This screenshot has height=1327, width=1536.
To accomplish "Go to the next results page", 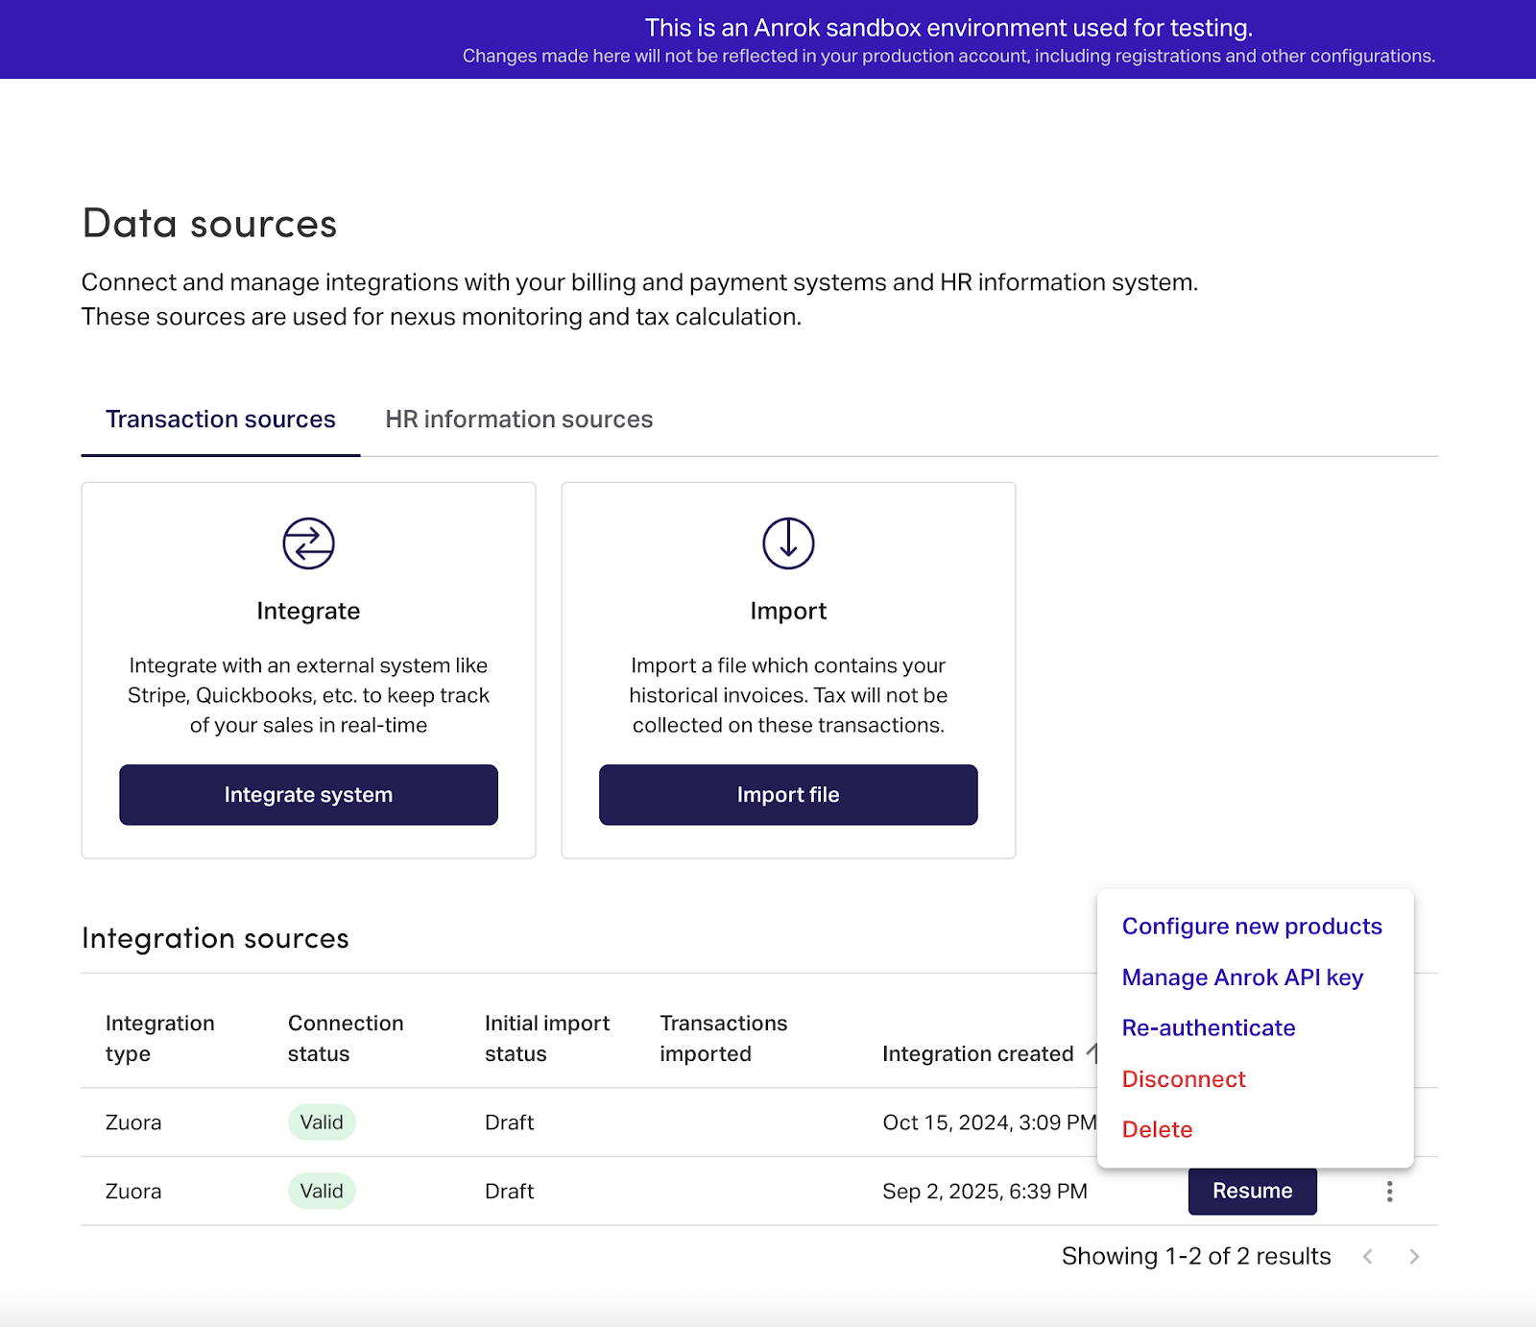I will coord(1414,1257).
